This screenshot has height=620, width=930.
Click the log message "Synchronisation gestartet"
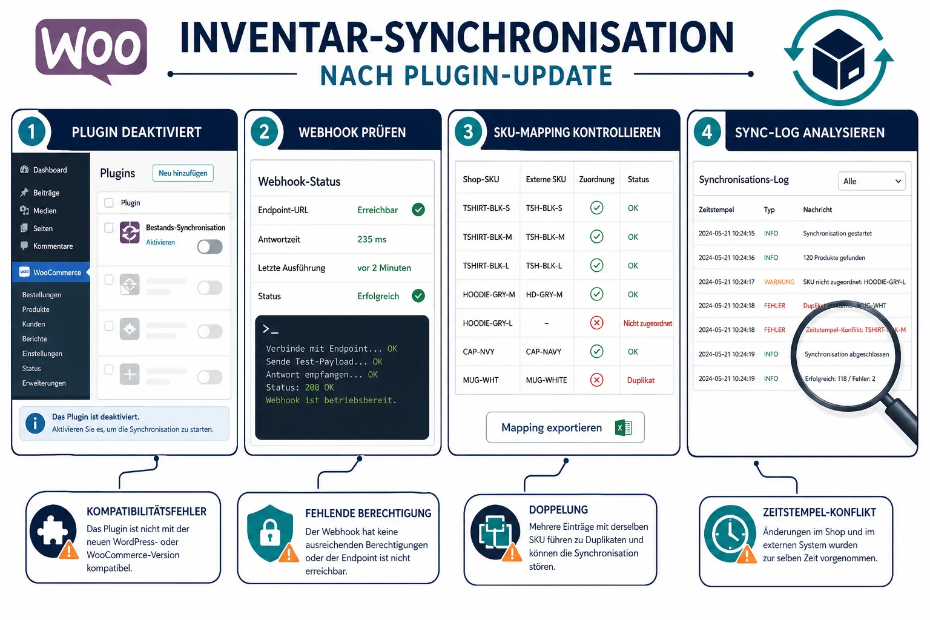tap(838, 234)
